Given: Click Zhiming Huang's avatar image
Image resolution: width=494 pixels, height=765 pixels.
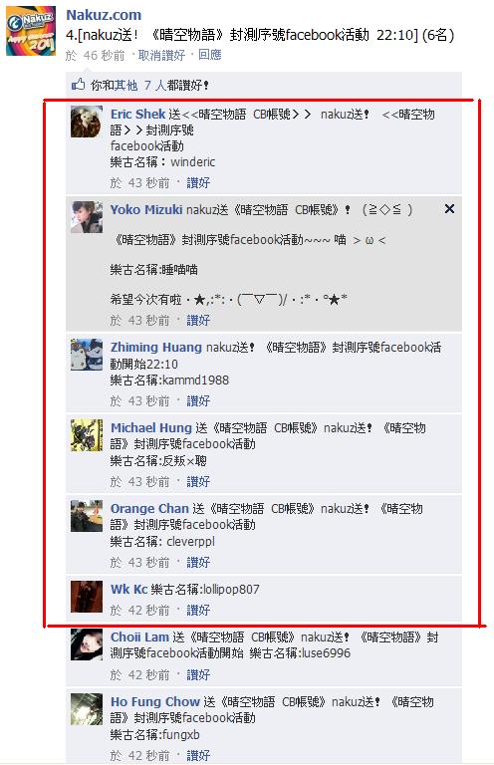Looking at the screenshot, I should [87, 355].
